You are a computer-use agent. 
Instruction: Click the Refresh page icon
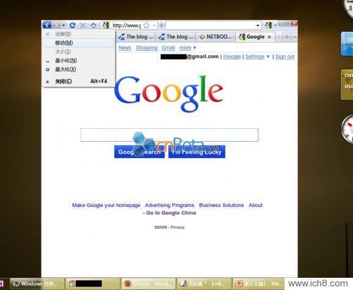pyautogui.click(x=72, y=25)
